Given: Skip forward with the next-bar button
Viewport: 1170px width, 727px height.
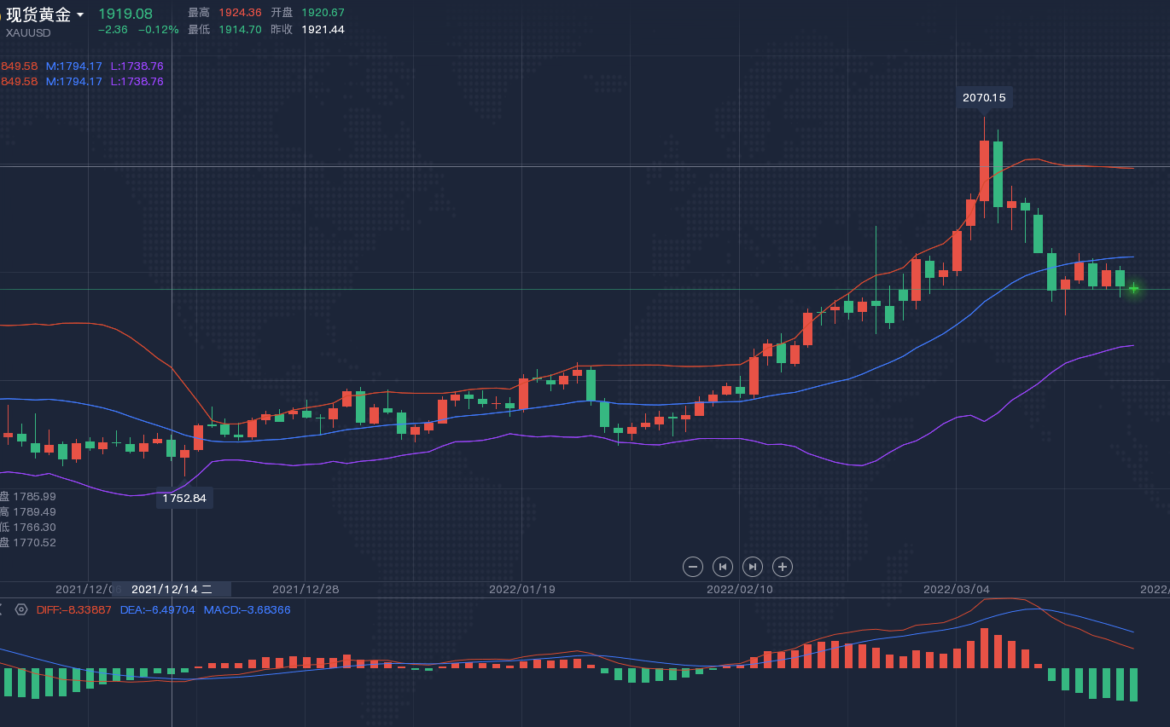Looking at the screenshot, I should (752, 567).
